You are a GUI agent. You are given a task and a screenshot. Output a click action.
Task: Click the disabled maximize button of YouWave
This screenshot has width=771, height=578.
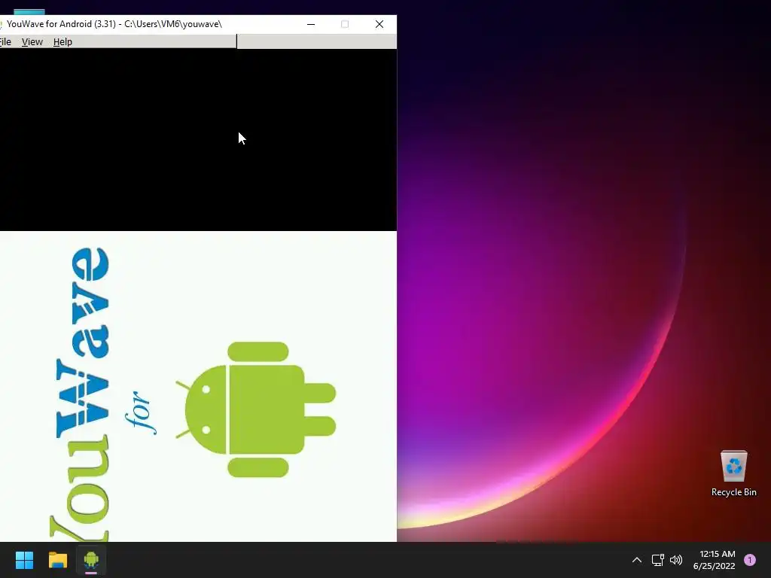point(345,24)
